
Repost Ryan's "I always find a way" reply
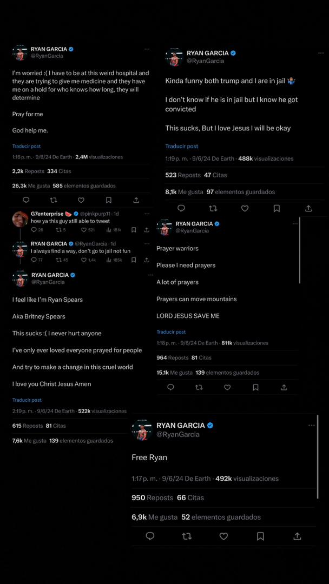click(x=58, y=260)
